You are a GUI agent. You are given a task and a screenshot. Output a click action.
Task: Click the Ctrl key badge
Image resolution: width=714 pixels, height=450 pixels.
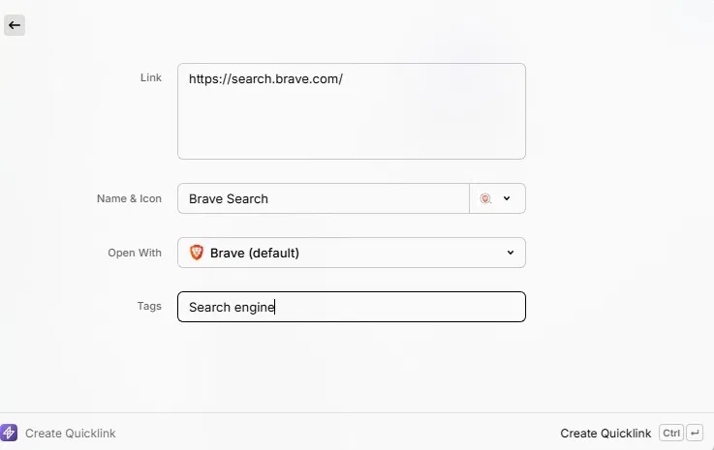[x=671, y=434]
